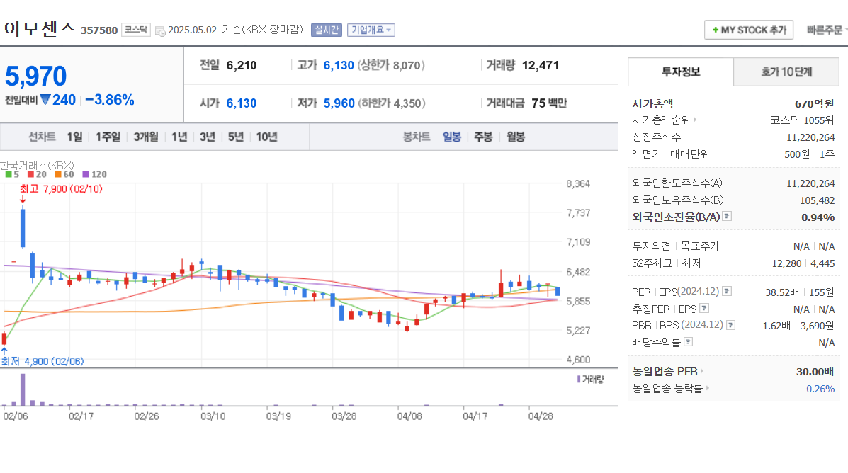Open the 기업개요 dropdown

[x=371, y=30]
